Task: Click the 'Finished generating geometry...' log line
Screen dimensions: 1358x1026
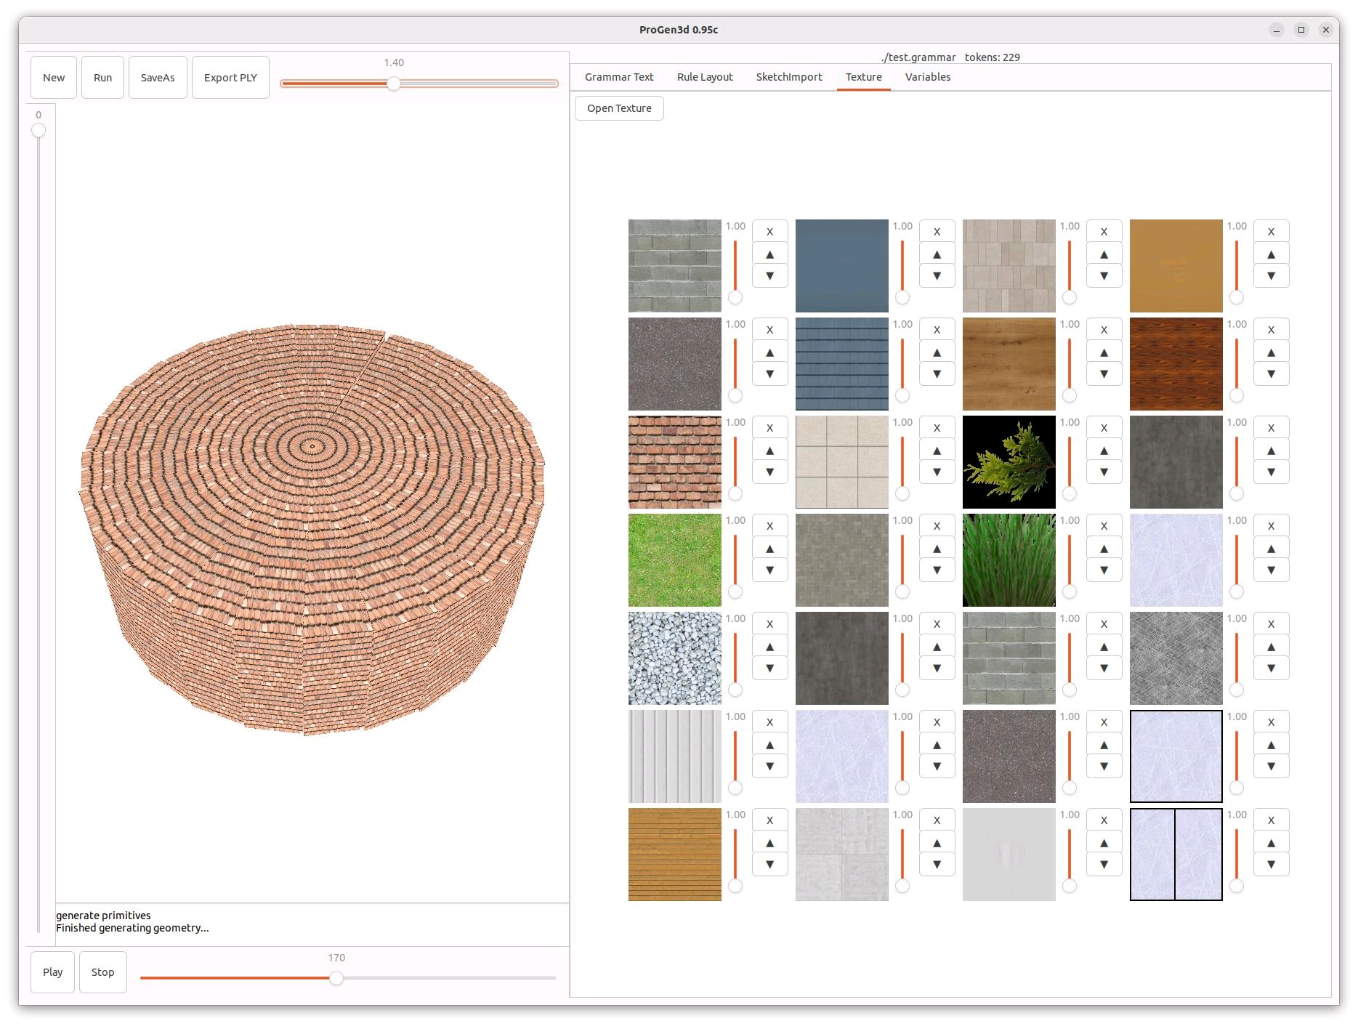Action: click(x=132, y=928)
